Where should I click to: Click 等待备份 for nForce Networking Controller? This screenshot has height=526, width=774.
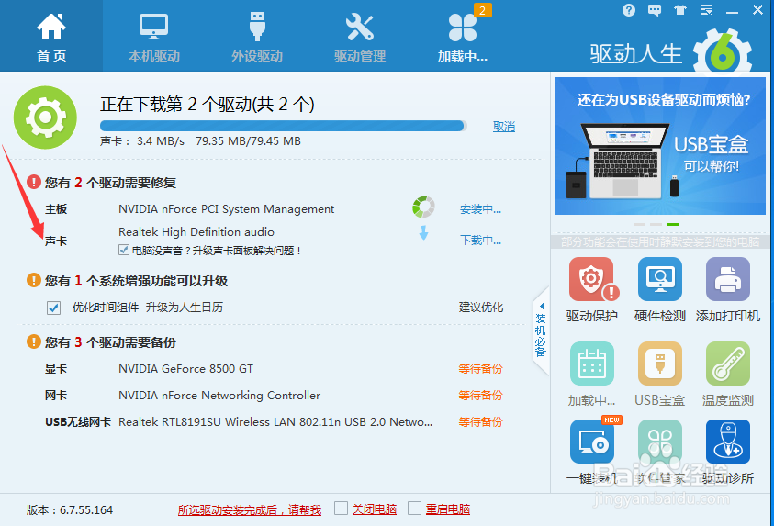[x=480, y=396]
